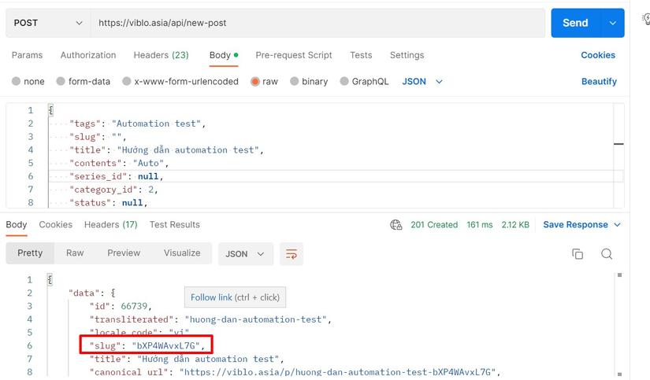Click the request URL field
The image size is (650, 380).
[x=318, y=23]
